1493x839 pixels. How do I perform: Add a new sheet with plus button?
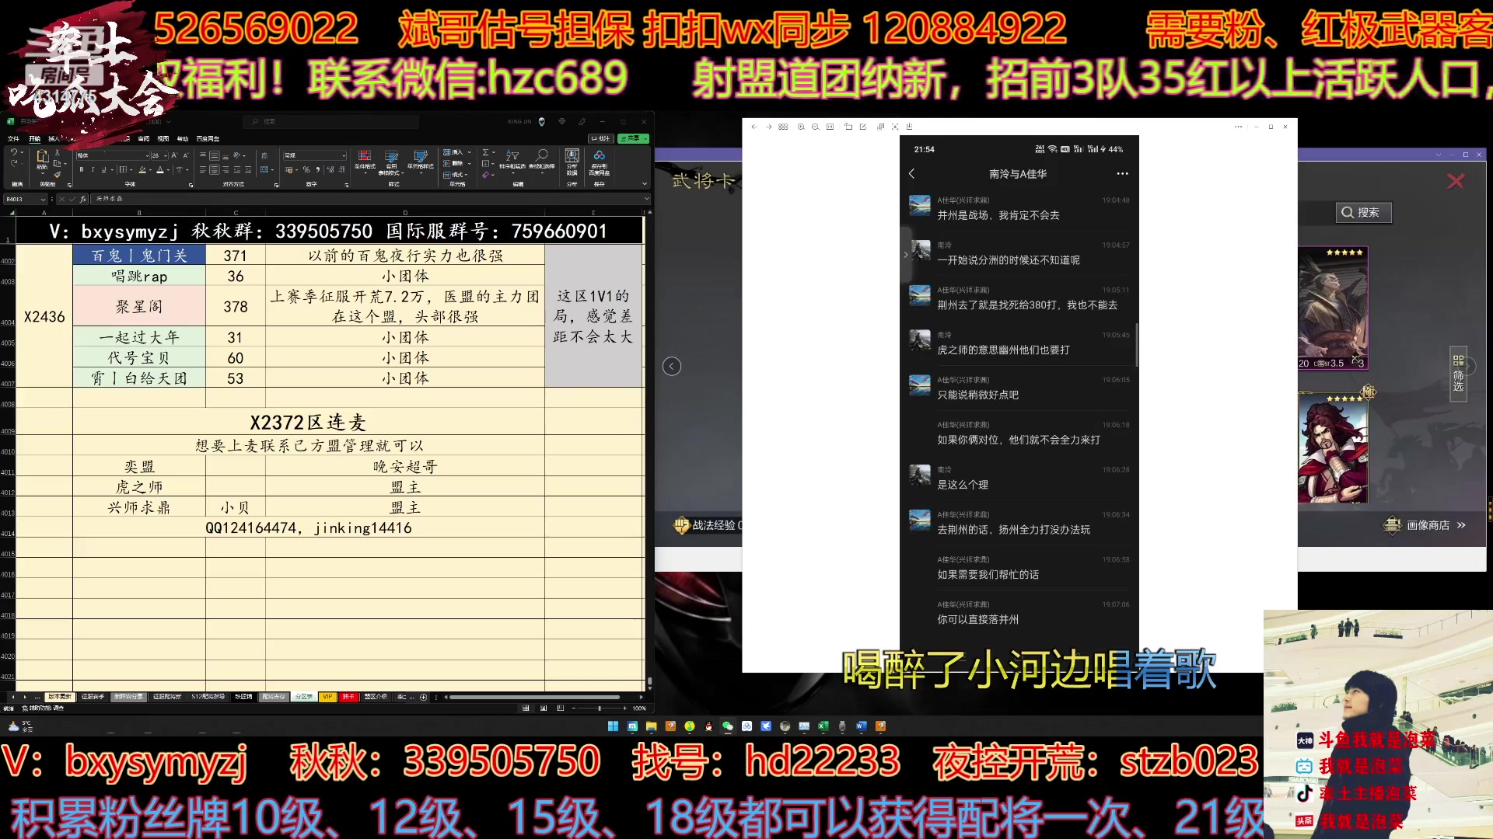click(423, 697)
